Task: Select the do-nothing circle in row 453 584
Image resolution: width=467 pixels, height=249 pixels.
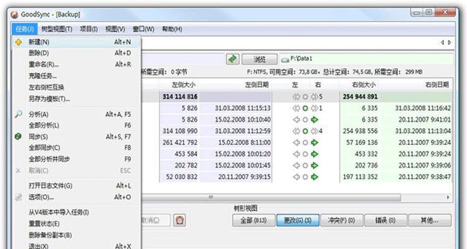Action: tap(305, 154)
